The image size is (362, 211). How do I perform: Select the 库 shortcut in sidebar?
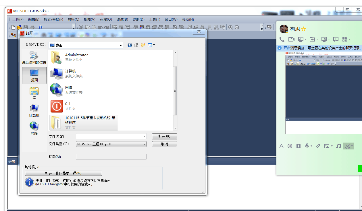click(x=34, y=93)
